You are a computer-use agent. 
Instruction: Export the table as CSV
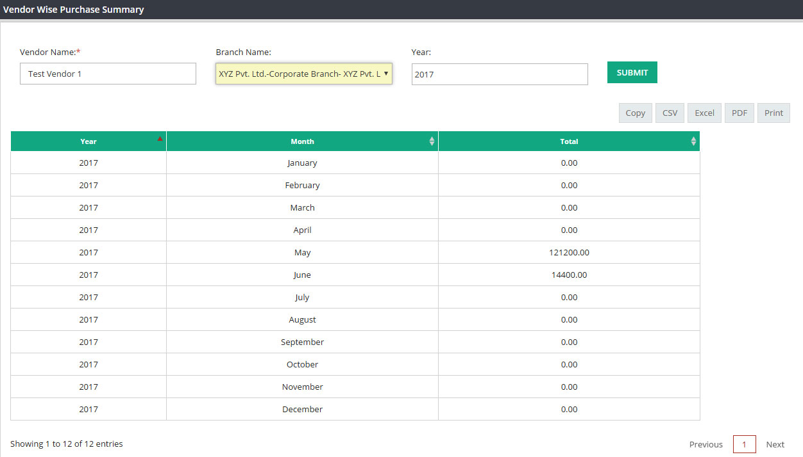[x=670, y=113]
